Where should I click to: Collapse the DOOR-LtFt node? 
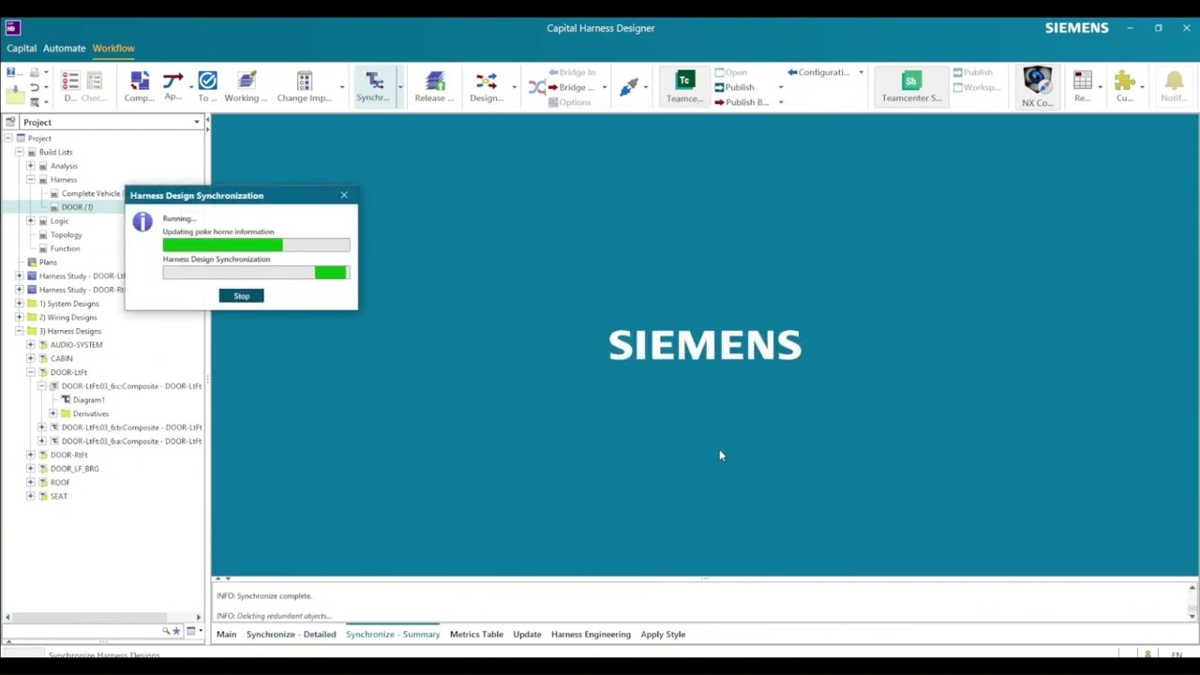tap(30, 372)
